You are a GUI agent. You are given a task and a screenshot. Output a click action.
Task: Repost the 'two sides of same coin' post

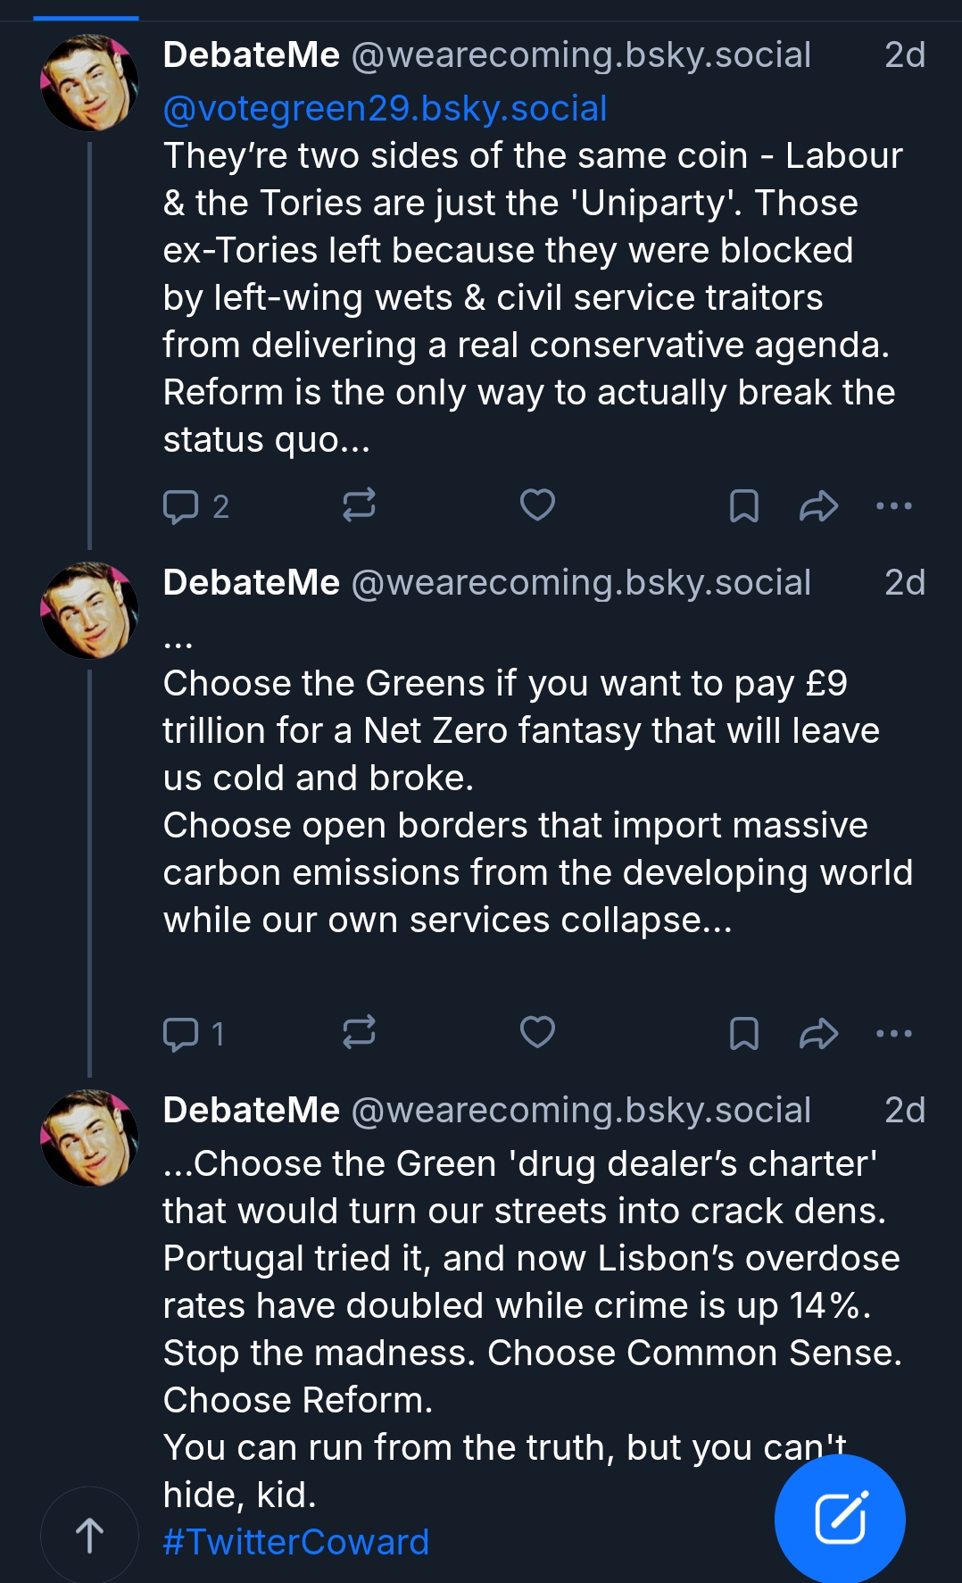pos(359,505)
